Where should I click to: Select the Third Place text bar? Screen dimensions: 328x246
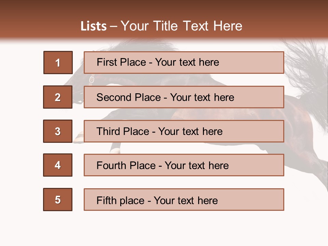(x=184, y=131)
